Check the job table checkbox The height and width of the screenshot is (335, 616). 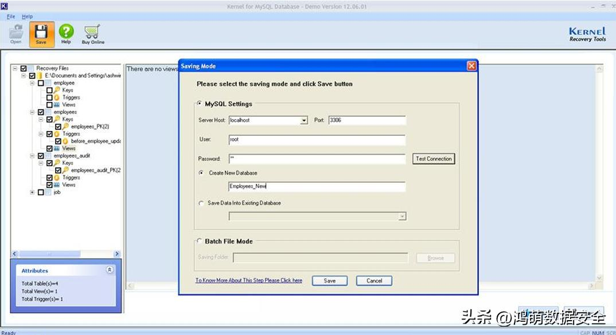pos(41,192)
